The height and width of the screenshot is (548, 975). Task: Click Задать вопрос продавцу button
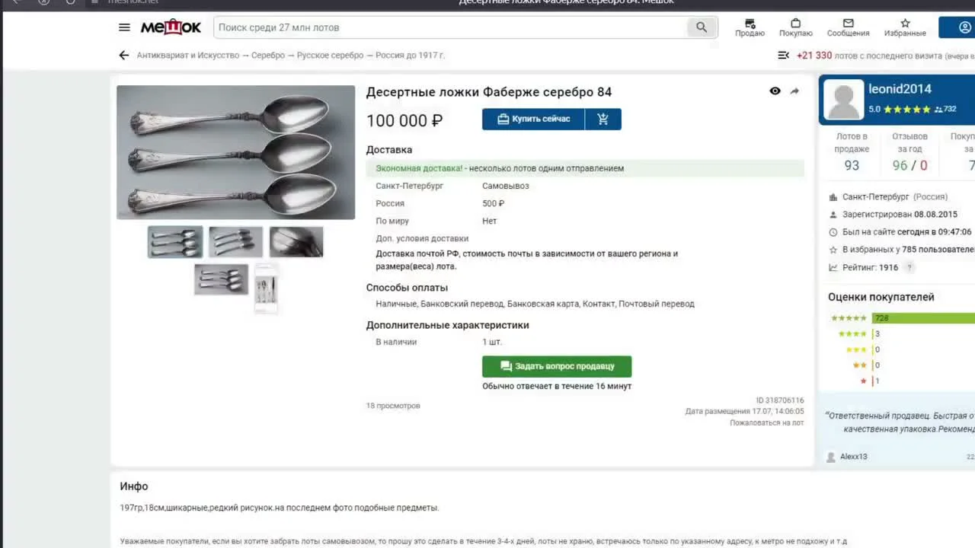[x=557, y=366]
